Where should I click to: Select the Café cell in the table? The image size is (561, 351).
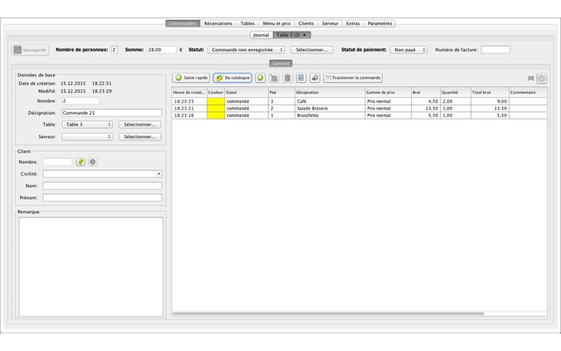pyautogui.click(x=330, y=101)
